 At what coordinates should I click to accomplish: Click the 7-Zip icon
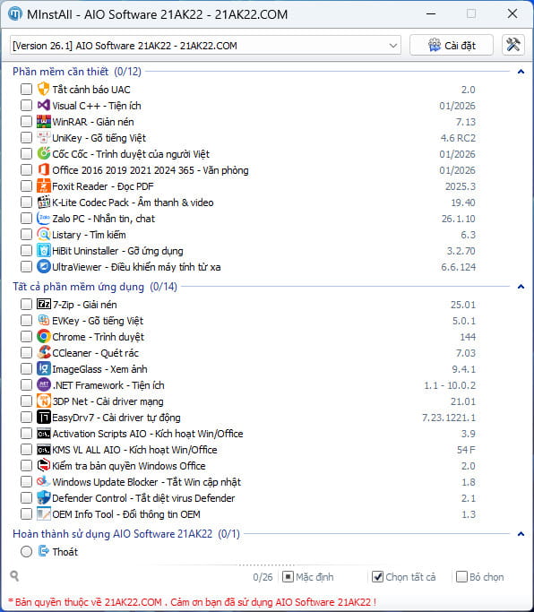tap(43, 304)
